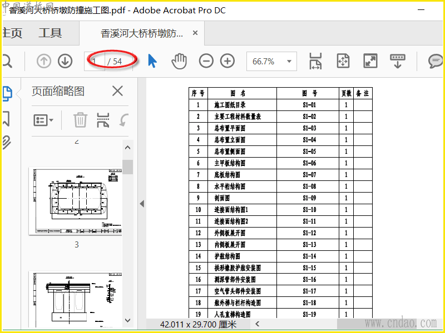
Task: Activate the hand pan tool
Action: [x=179, y=61]
